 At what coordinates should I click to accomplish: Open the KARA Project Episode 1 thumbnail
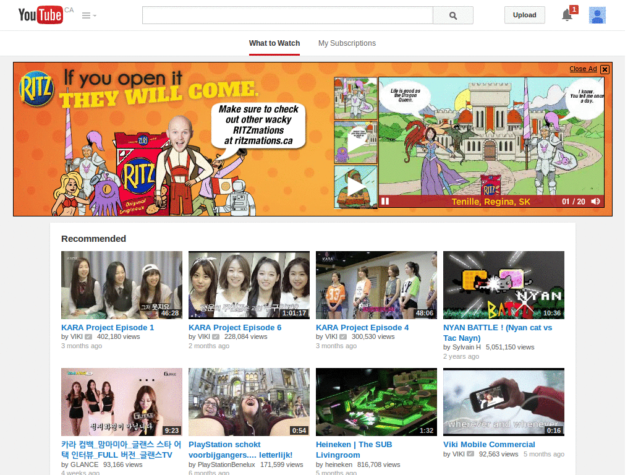[122, 285]
